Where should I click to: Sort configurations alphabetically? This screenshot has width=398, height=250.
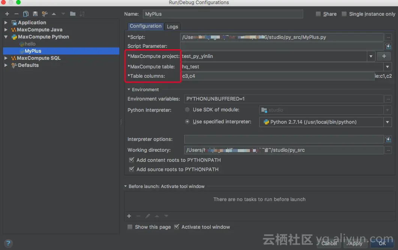[x=82, y=14]
